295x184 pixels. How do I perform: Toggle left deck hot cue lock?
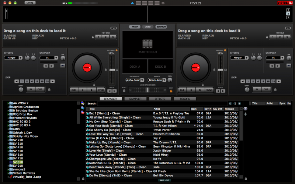(93, 37)
